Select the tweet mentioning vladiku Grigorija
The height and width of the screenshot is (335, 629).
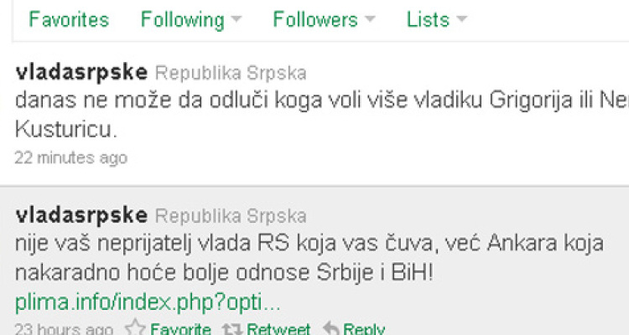click(314, 113)
